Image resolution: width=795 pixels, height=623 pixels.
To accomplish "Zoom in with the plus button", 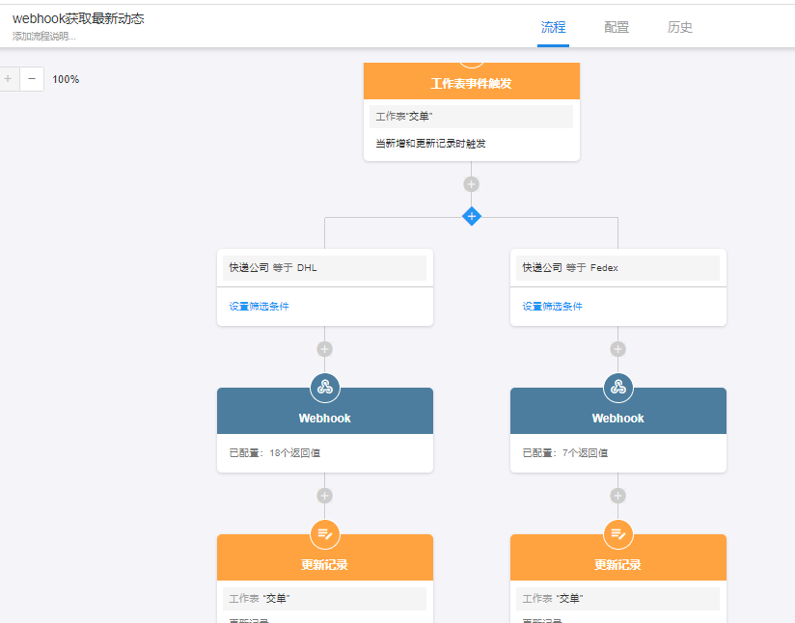I will 8,79.
